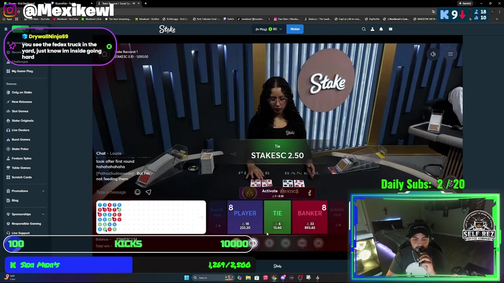The height and width of the screenshot is (283, 504).
Task: Open Chrome from the taskbar
Action: [274, 278]
